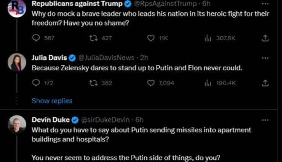Viewport: 282px width, 162px height.
Task: Share the Republicans against Trump tweet
Action: (266, 38)
